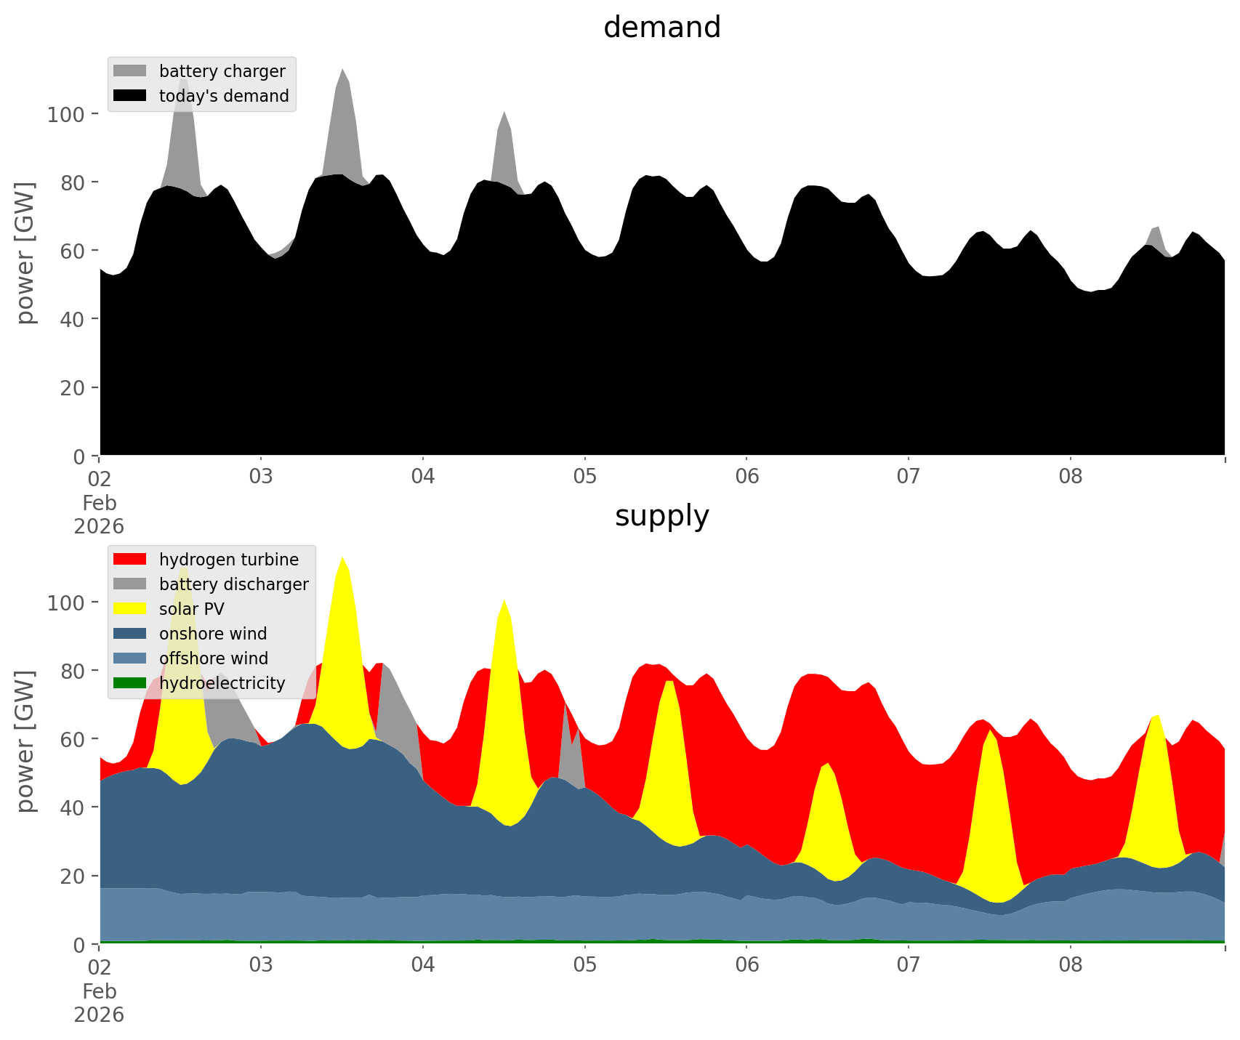This screenshot has width=1240, height=1040.
Task: Click the solar PV yellow legend swatch
Action: click(x=130, y=609)
